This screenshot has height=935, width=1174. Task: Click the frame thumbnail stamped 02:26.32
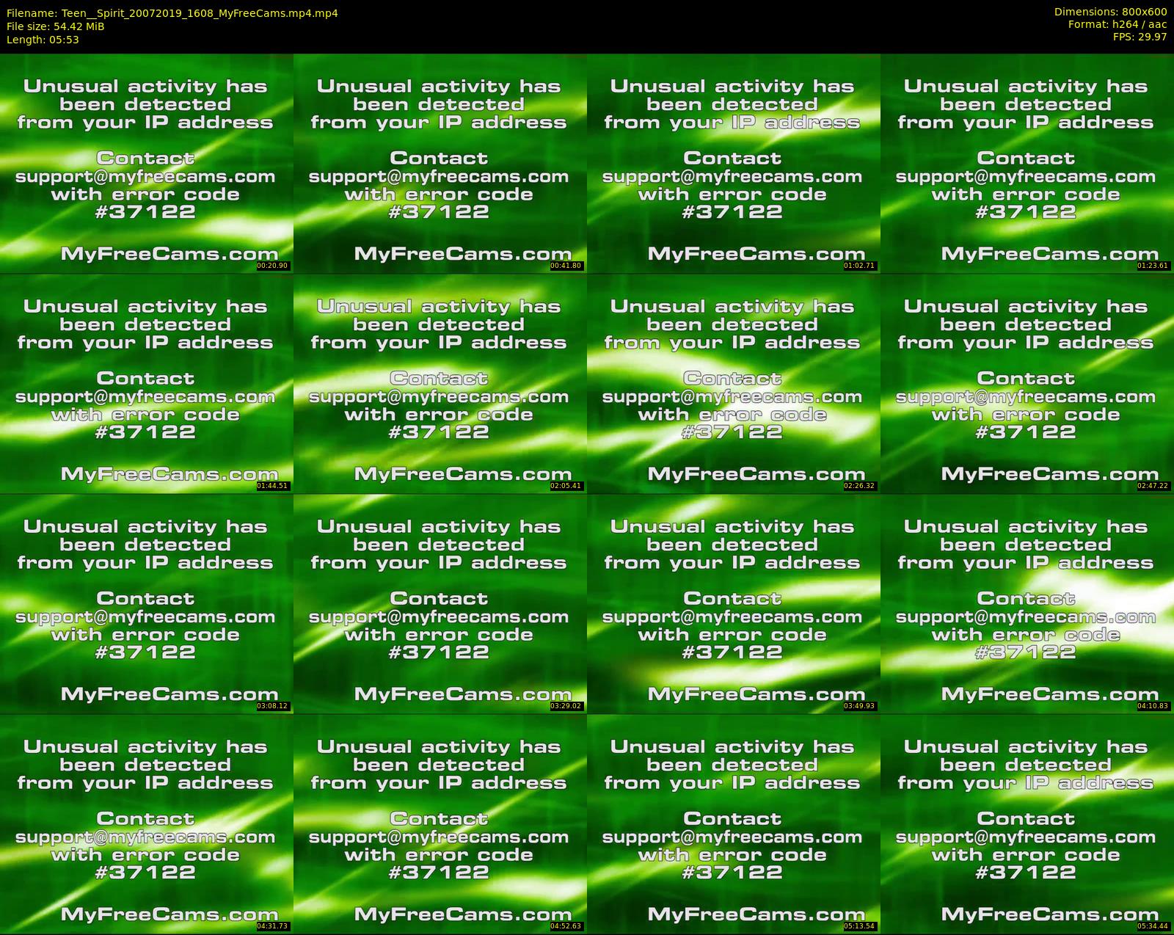point(733,383)
